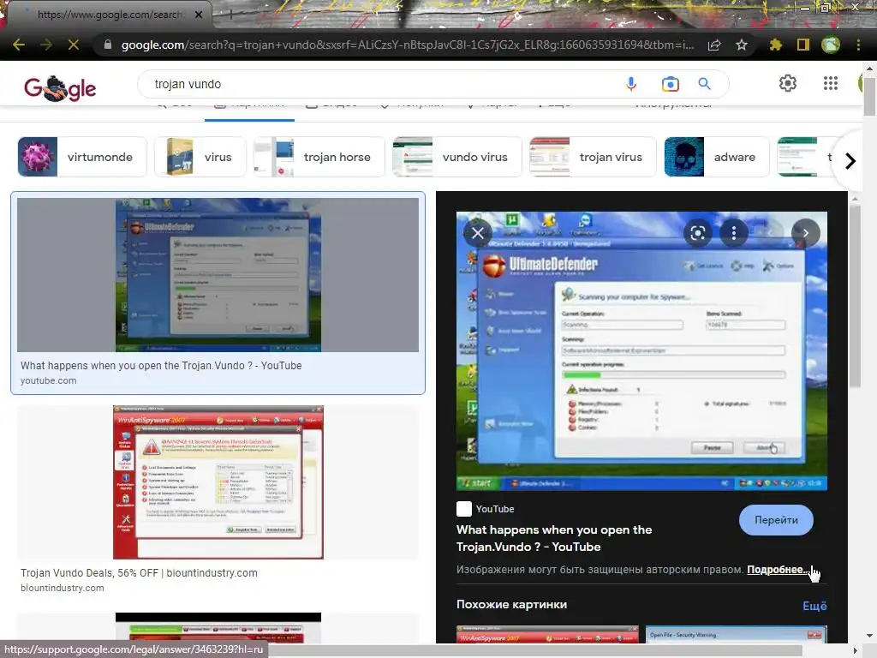The height and width of the screenshot is (658, 877).
Task: Click the Google logo
Action: [60, 88]
